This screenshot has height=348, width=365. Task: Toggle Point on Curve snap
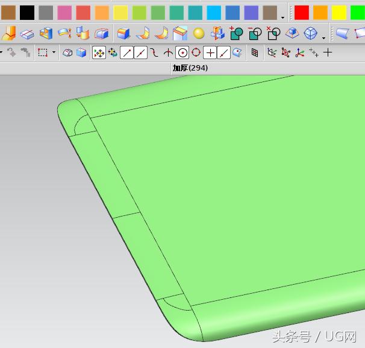223,52
